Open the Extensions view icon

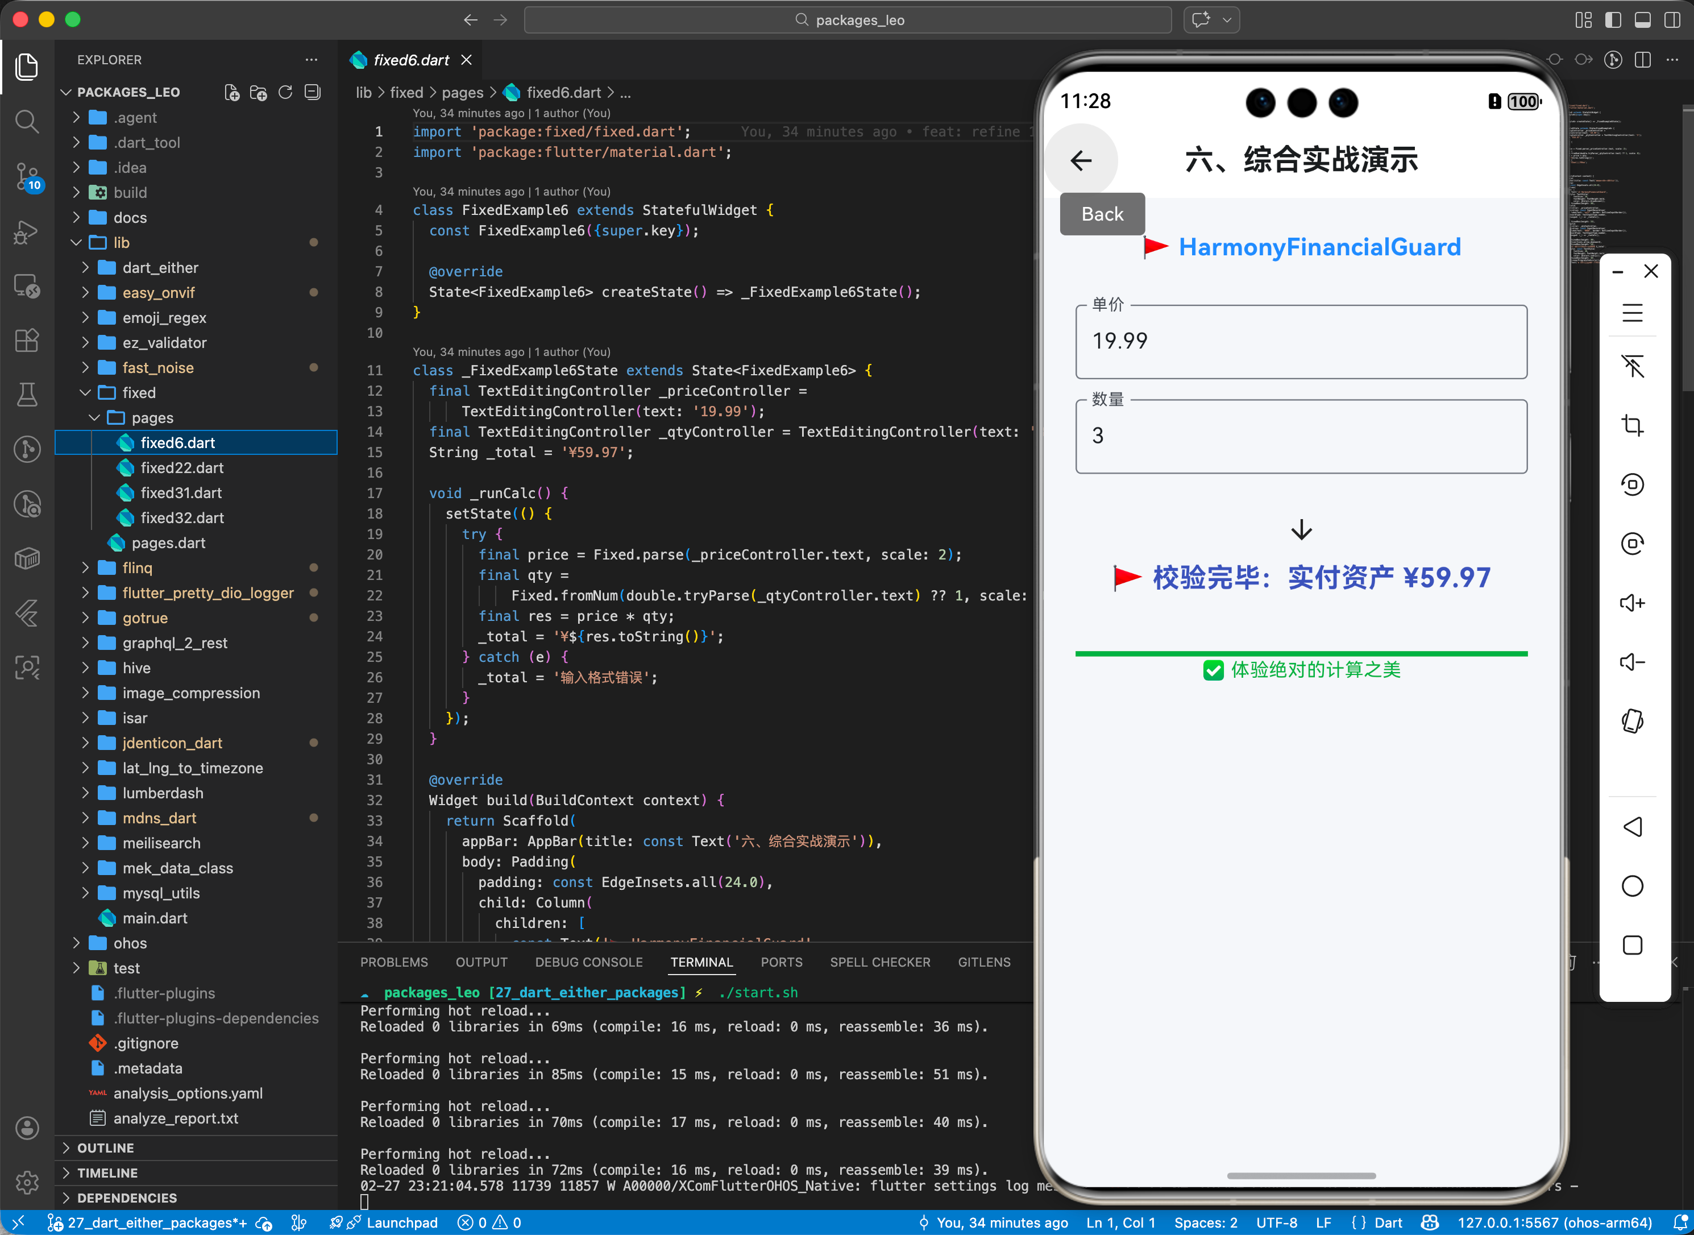[x=27, y=340]
